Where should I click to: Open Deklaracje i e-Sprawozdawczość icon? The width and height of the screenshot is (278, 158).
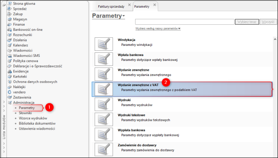click(x=9, y=66)
